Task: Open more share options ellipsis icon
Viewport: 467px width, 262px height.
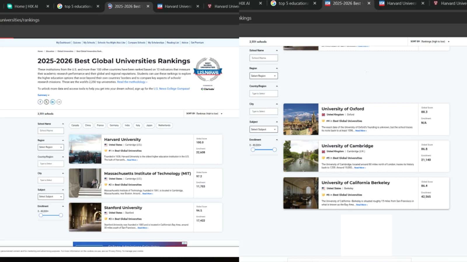Action: (59, 102)
